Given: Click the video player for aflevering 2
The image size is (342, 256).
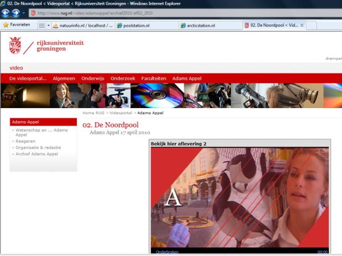Looking at the screenshot, I should click(239, 197).
